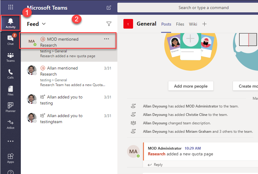Click the new chat compose icon
Image resolution: width=258 pixels, height=174 pixels.
point(109,8)
